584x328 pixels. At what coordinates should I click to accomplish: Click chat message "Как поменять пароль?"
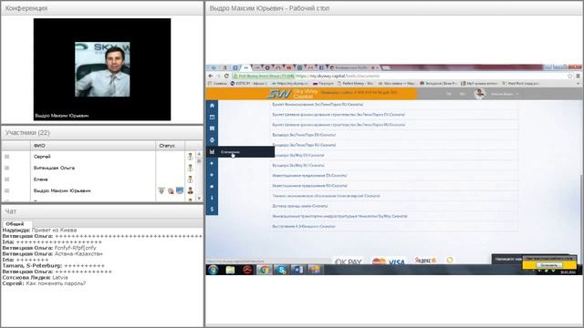click(x=56, y=283)
